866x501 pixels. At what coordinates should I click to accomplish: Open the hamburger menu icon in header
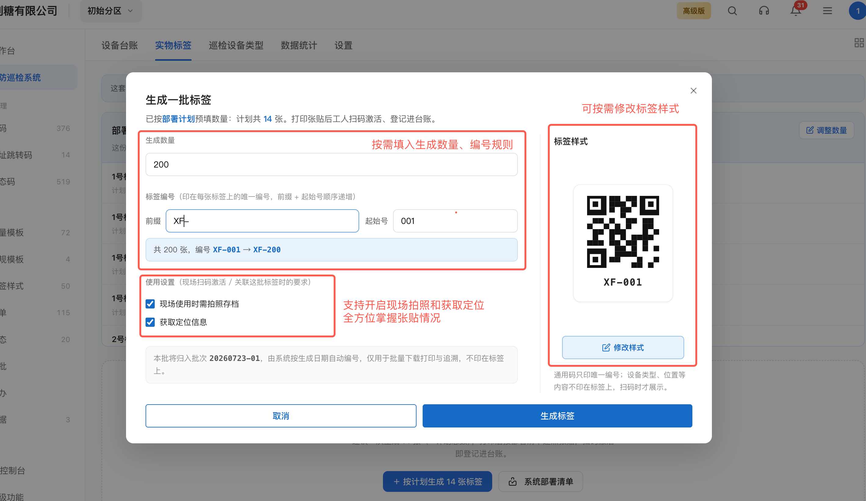click(x=828, y=11)
